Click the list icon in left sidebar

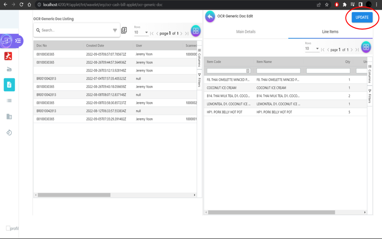pos(9,101)
